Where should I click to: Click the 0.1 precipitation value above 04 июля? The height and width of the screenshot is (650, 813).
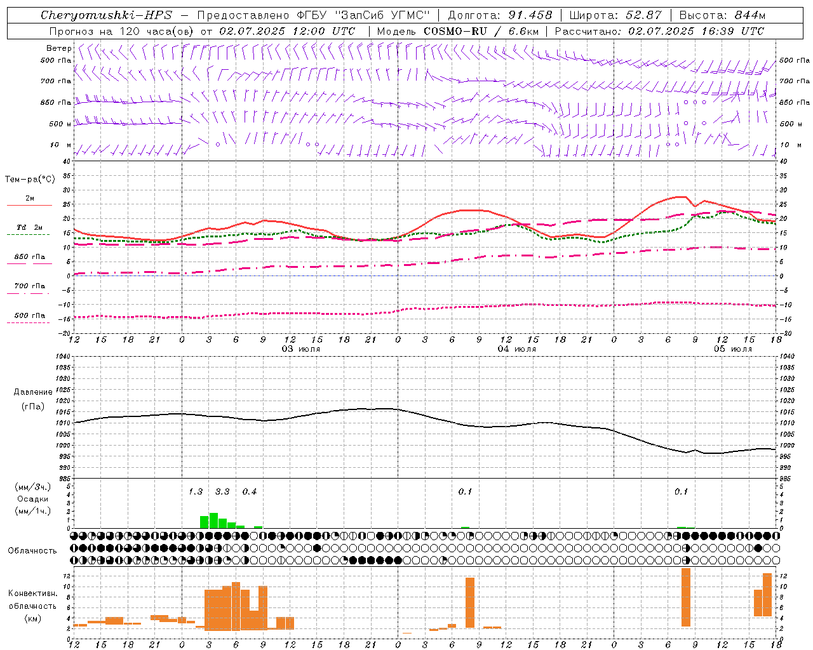point(466,492)
